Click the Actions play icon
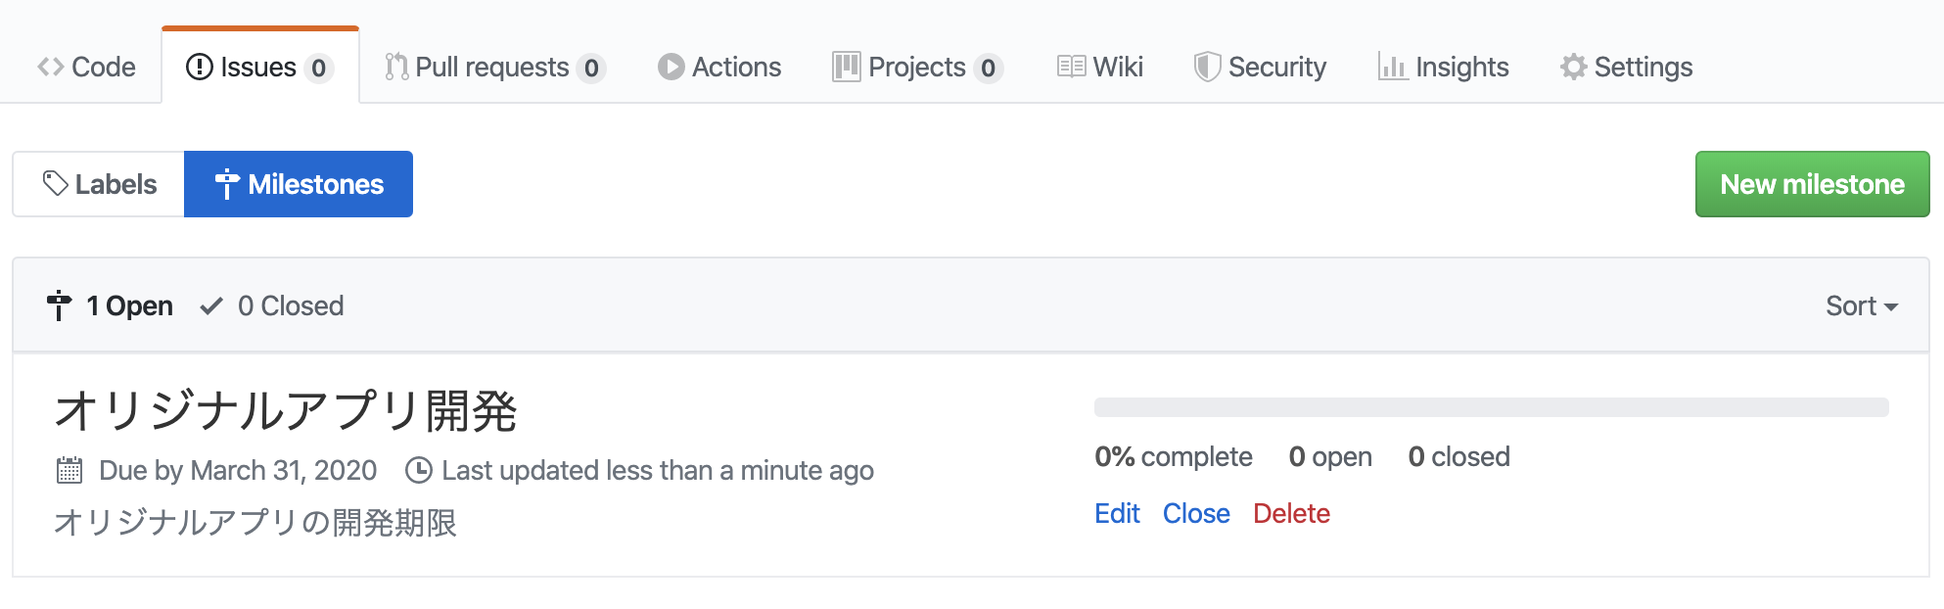1944x609 pixels. coord(671,67)
